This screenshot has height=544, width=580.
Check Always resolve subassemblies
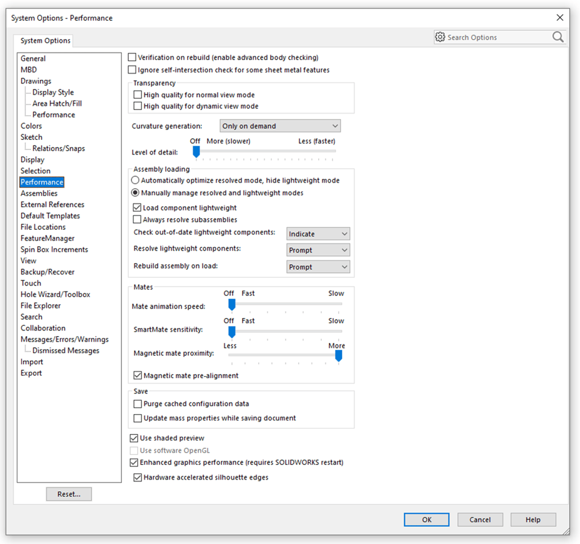[x=138, y=219]
